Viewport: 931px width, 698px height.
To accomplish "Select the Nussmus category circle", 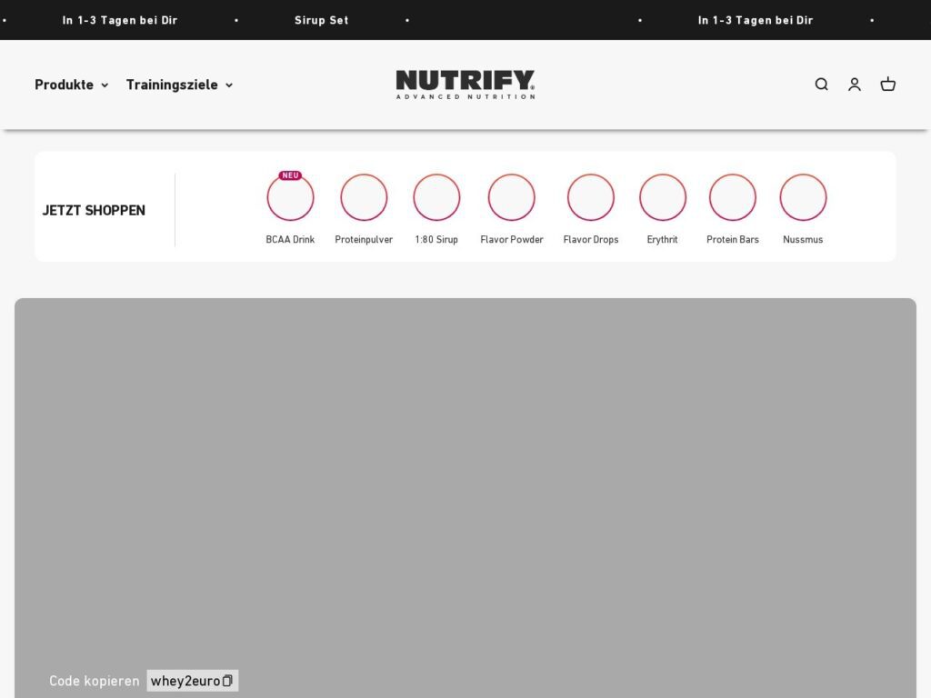I will pos(803,198).
